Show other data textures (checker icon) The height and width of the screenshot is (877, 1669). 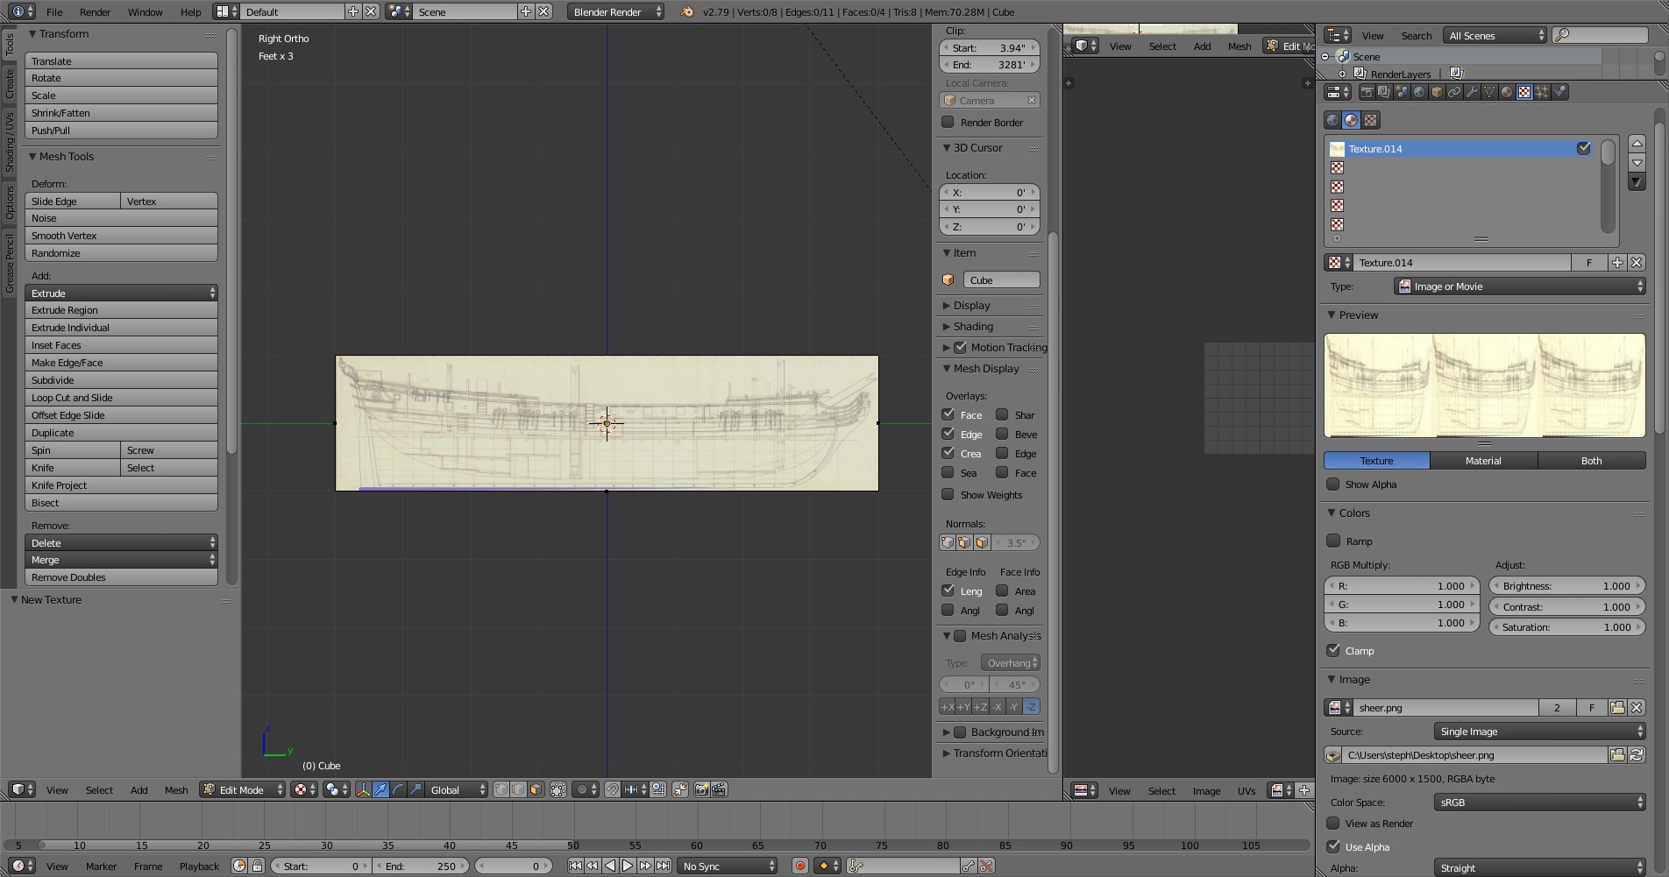(1371, 120)
